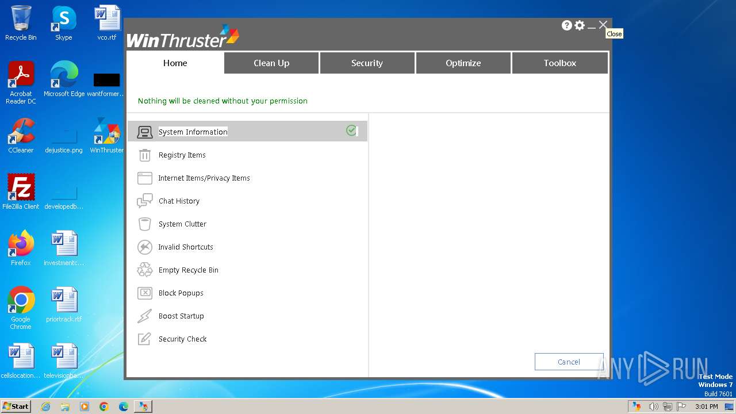Image resolution: width=736 pixels, height=414 pixels.
Task: Select the cellslocation... Word document on desktop
Action: point(21,361)
